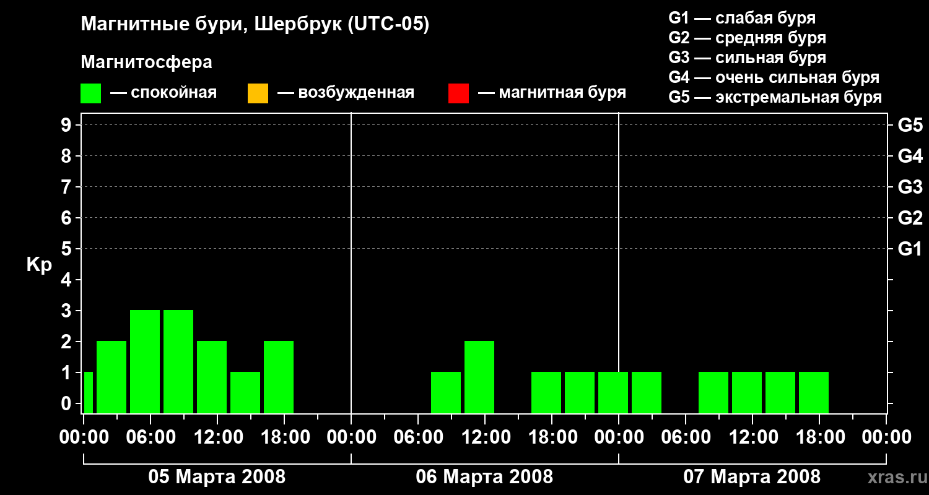
Task: Click the 'Магнитосфера' heading
Action: [147, 62]
